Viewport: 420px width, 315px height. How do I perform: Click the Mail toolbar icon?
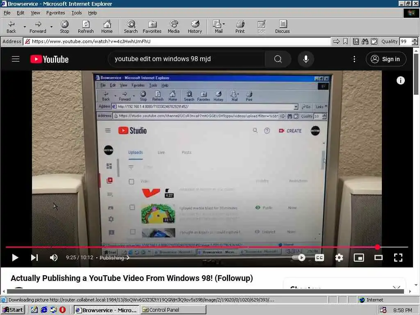(x=217, y=27)
